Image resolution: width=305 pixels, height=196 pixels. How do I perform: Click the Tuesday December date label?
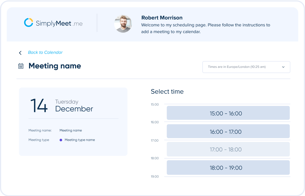coord(74,105)
